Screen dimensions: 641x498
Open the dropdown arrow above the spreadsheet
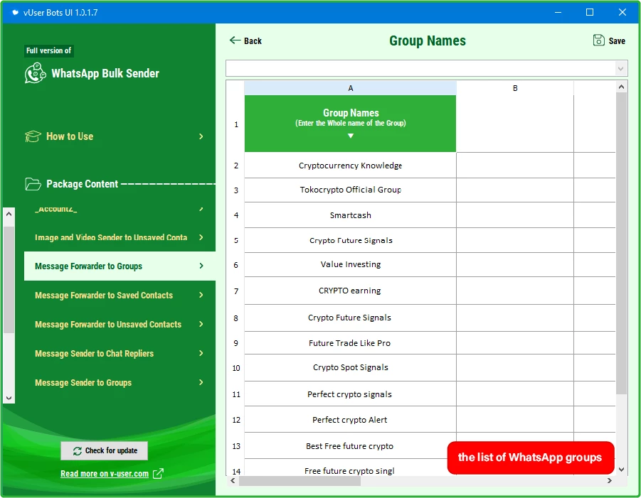click(620, 69)
